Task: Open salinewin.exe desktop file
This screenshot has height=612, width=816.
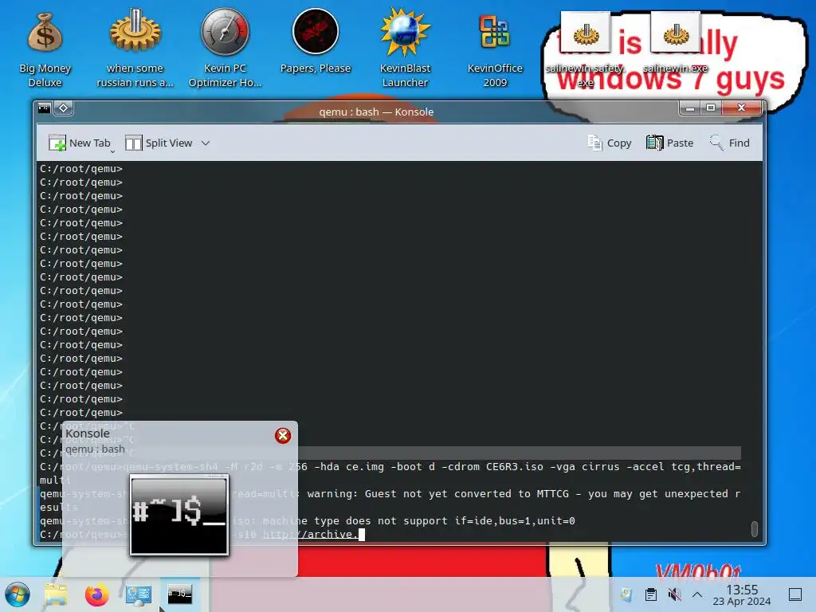Action: coord(676,45)
